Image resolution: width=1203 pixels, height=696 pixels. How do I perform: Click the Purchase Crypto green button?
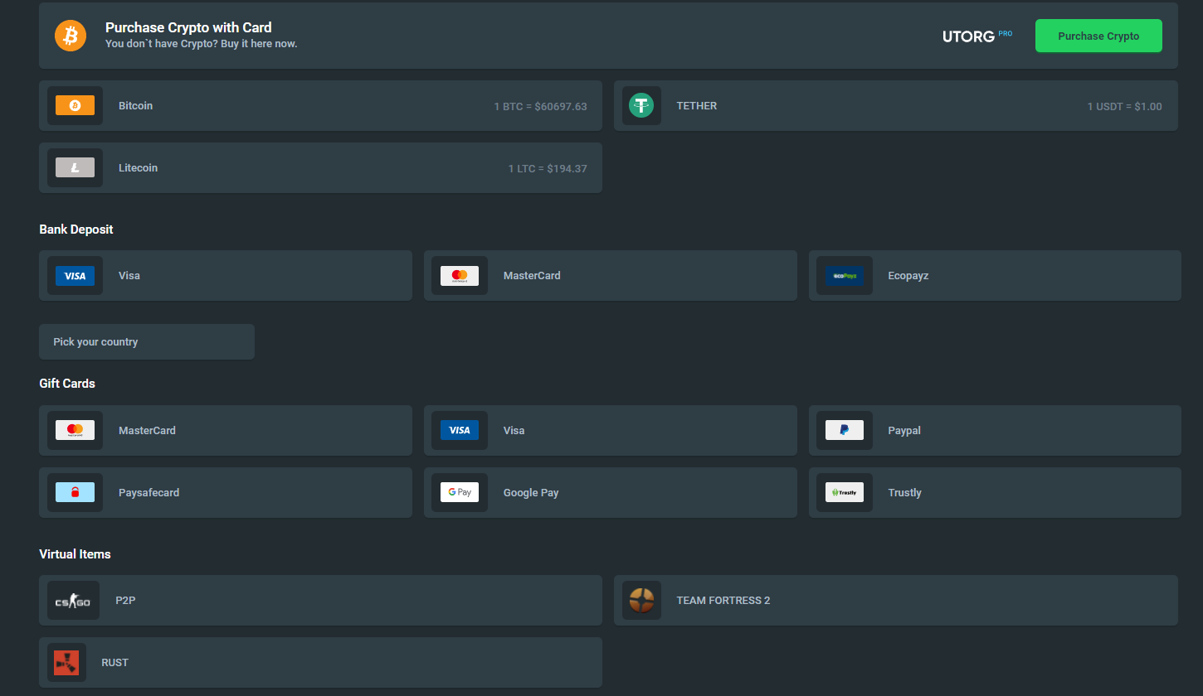[1098, 36]
